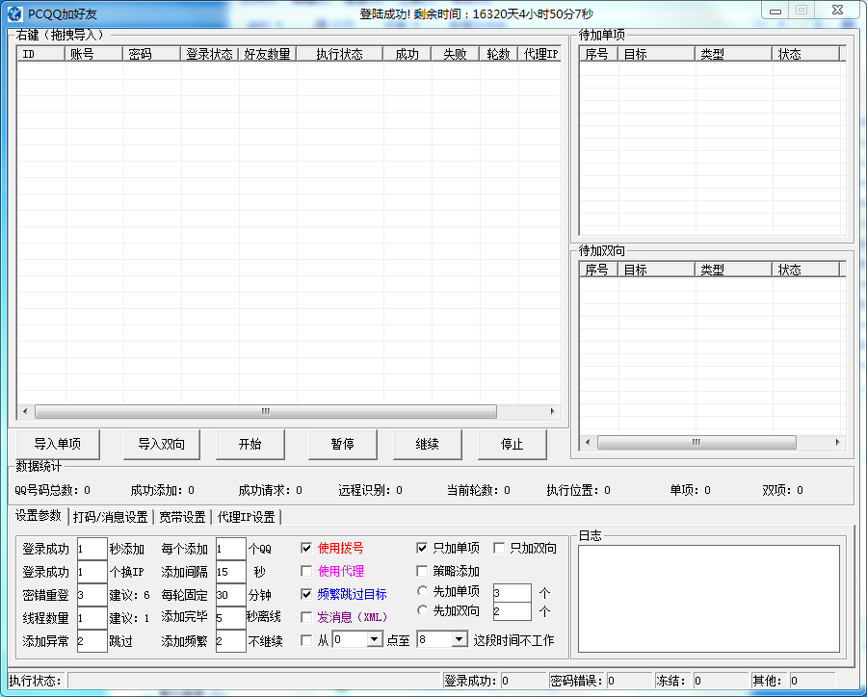Click the 登录成功 秒添加 input field
The image size is (867, 697).
coord(92,549)
